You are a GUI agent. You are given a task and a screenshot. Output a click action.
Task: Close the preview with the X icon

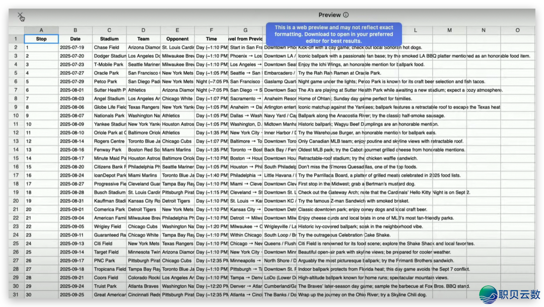20,15
